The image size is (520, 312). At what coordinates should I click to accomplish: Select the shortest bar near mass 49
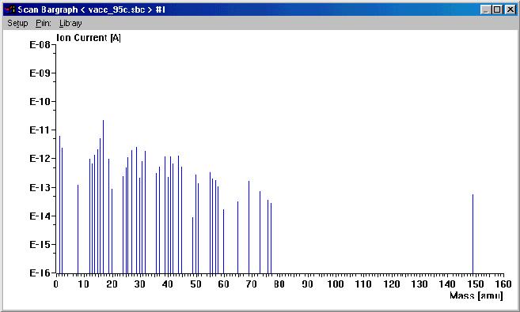click(192, 245)
